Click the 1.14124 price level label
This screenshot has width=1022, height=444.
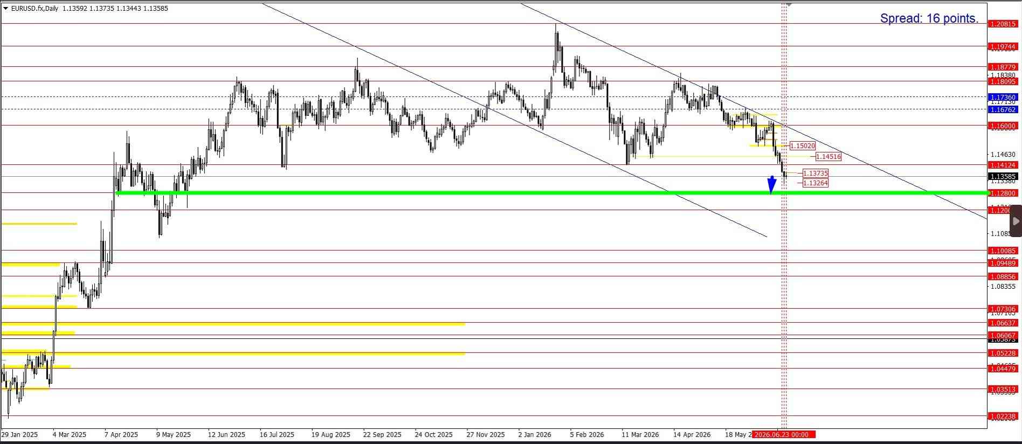point(1003,165)
